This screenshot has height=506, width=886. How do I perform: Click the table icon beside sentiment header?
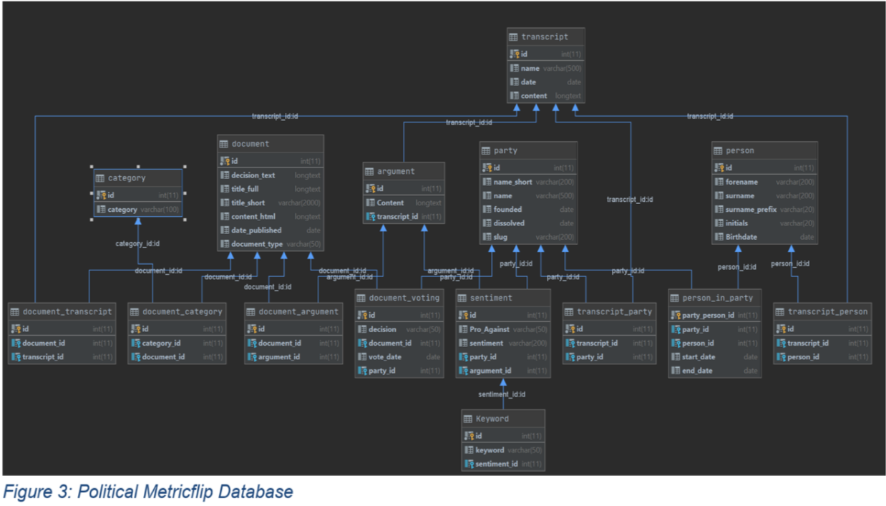pos(462,298)
